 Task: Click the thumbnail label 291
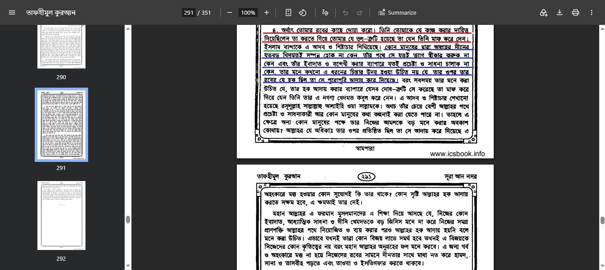[61, 168]
